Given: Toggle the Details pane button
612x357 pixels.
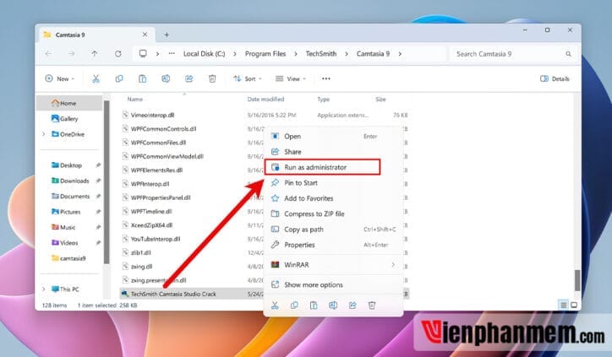Looking at the screenshot, I should pos(555,78).
